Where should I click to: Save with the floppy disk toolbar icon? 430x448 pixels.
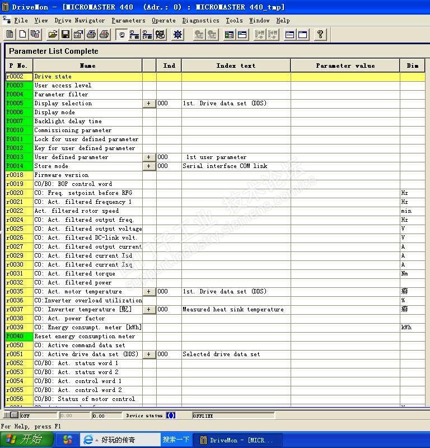pos(66,35)
